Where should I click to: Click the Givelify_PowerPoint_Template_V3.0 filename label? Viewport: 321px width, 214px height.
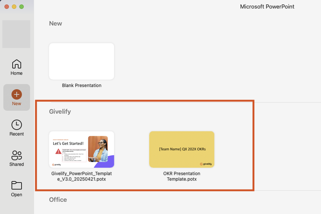tap(82, 176)
